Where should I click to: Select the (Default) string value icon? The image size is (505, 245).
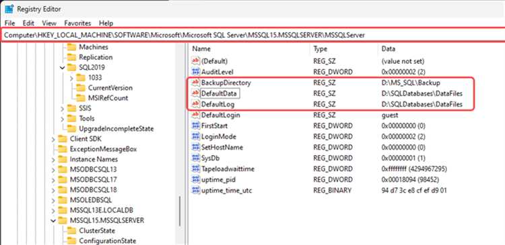point(195,60)
